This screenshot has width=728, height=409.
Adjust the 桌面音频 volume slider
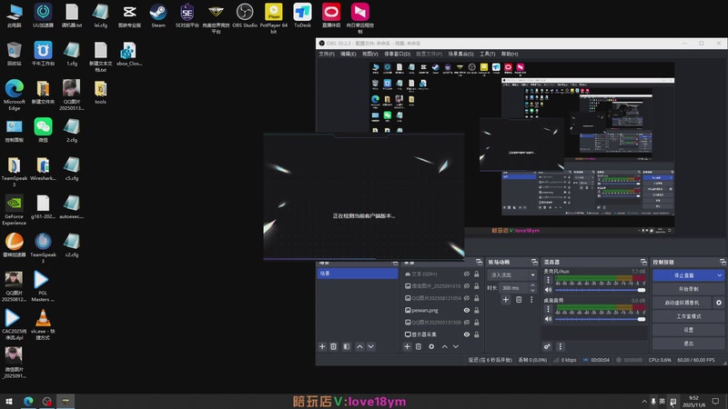[x=600, y=319]
